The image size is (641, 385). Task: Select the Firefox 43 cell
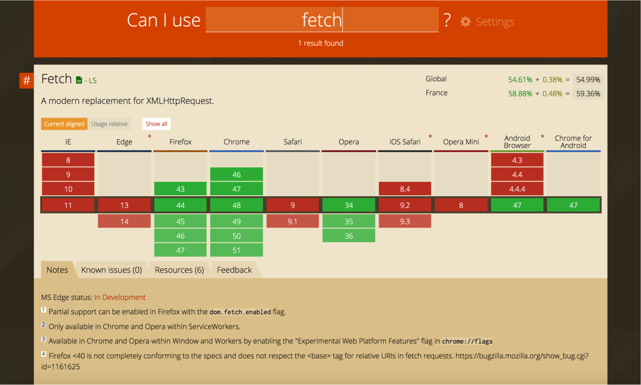coord(180,189)
